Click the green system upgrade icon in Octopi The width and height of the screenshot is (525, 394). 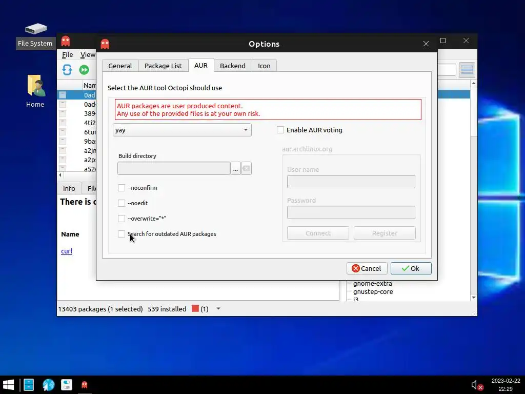[84, 70]
